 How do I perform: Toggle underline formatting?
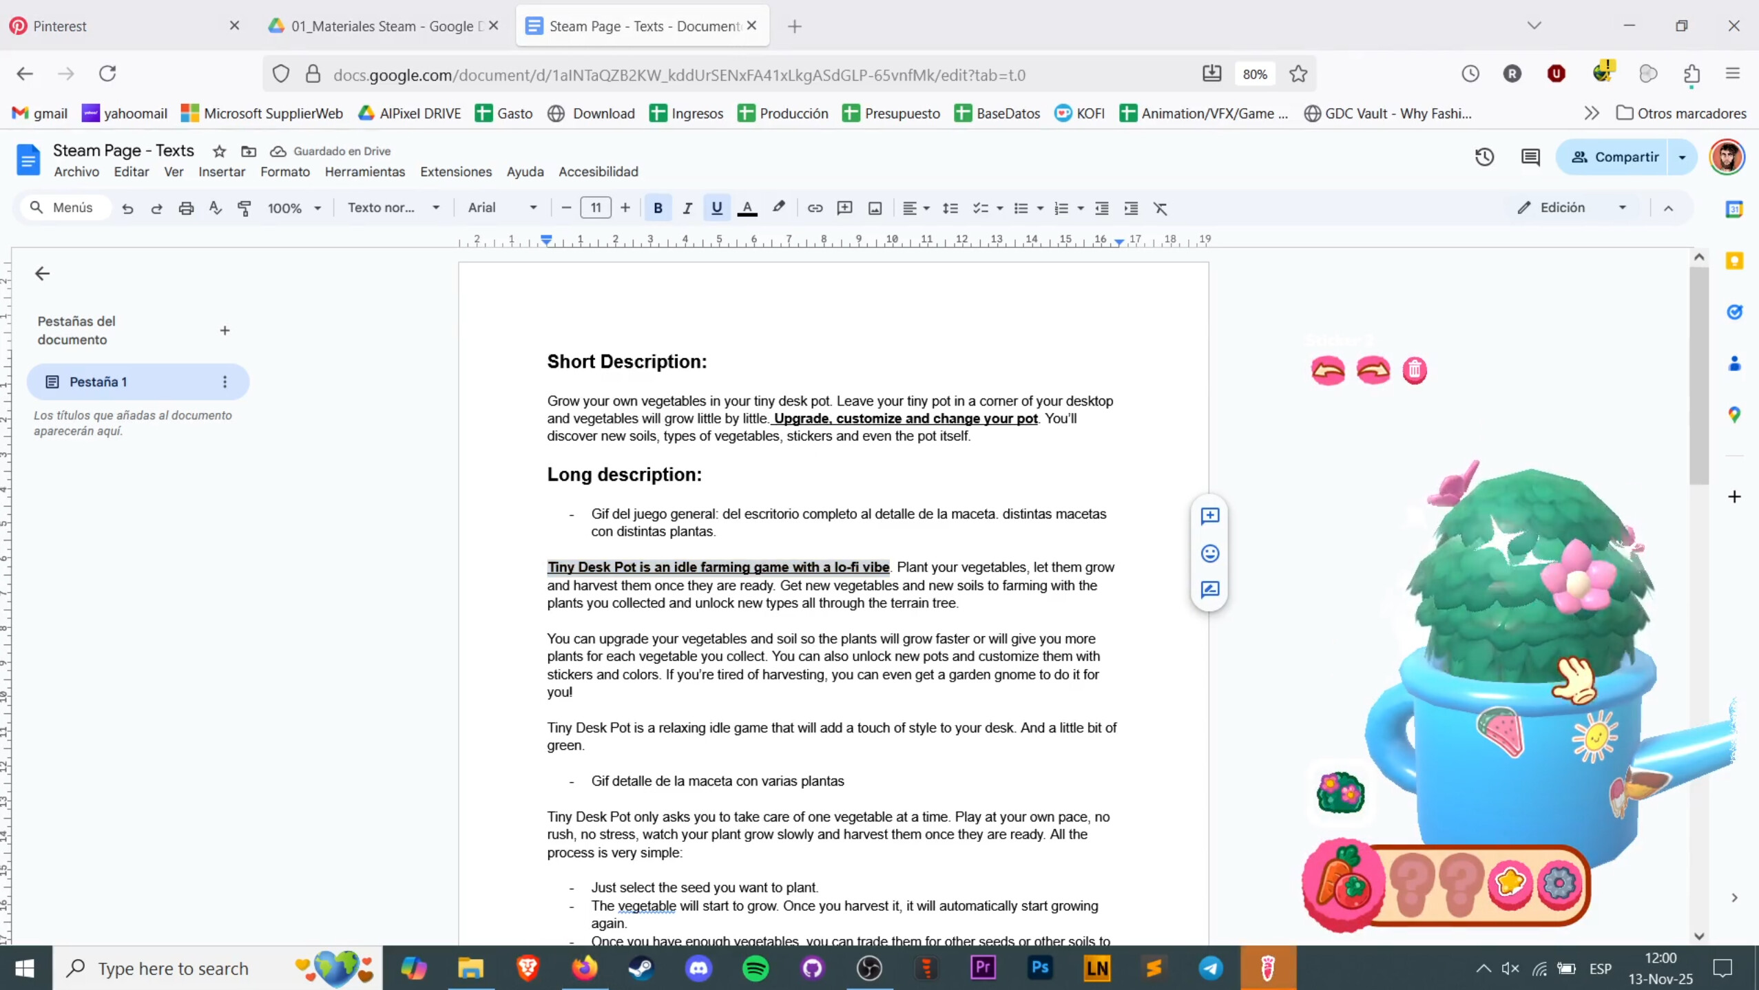[x=716, y=208]
